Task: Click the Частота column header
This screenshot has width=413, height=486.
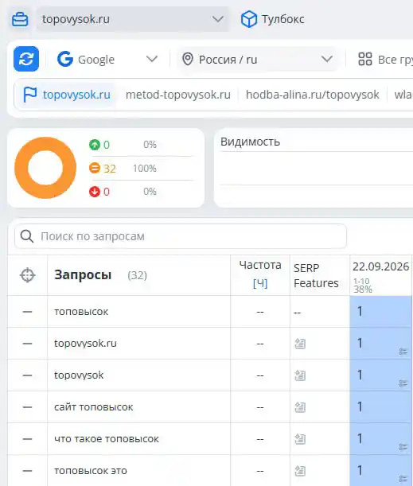Action: (260, 266)
